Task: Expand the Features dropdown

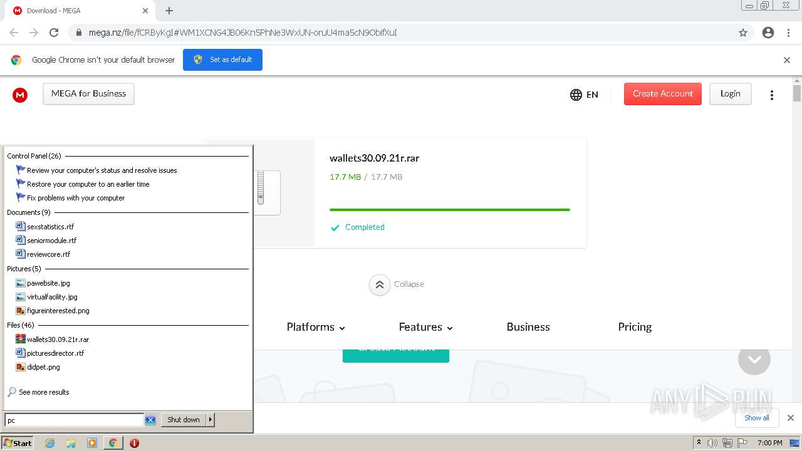Action: [x=425, y=327]
